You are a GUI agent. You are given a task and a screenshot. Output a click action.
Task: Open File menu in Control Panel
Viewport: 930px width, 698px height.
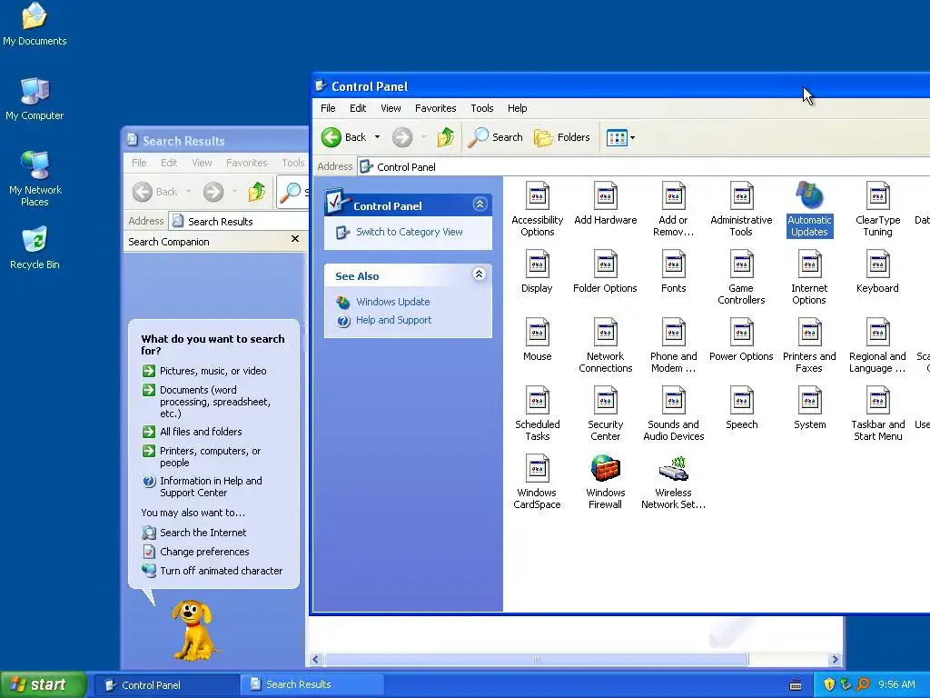pyautogui.click(x=328, y=108)
